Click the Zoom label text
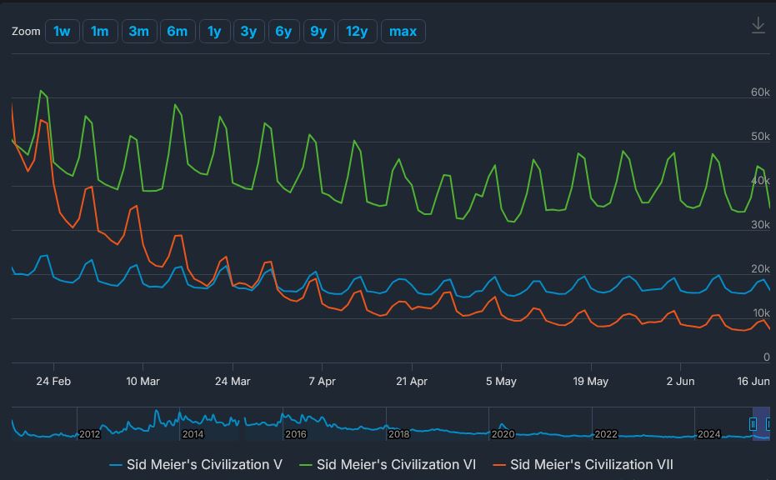The width and height of the screenshot is (776, 480). click(x=26, y=31)
